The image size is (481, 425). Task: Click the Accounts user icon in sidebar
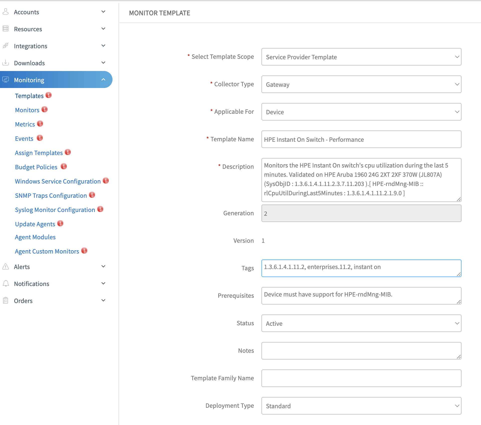[x=5, y=12]
